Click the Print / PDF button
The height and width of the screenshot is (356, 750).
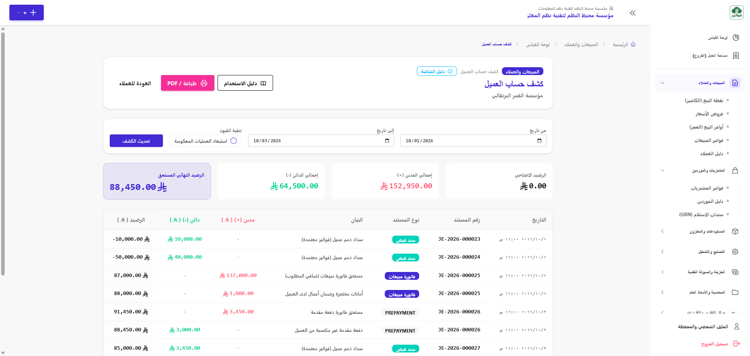pyautogui.click(x=187, y=83)
